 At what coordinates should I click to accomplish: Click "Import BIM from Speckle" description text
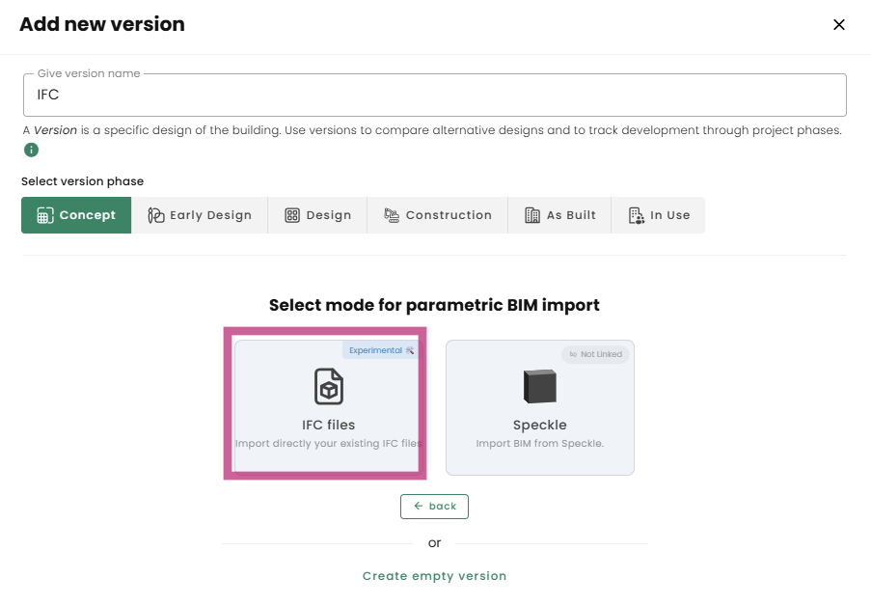pyautogui.click(x=540, y=444)
